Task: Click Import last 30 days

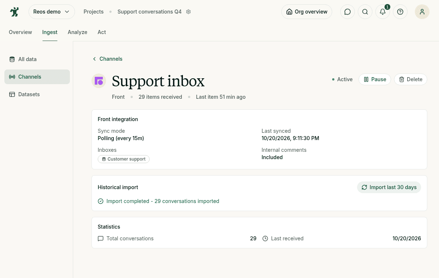Action: coord(389,187)
